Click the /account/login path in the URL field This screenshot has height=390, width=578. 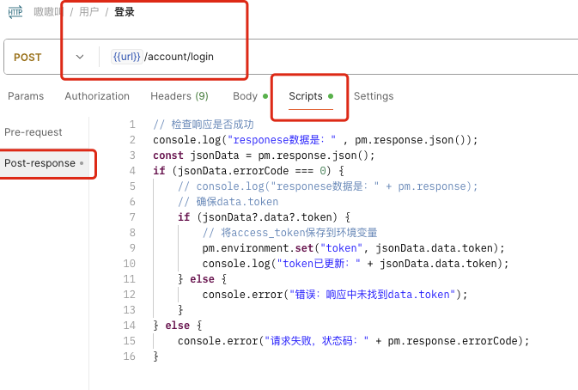point(179,57)
